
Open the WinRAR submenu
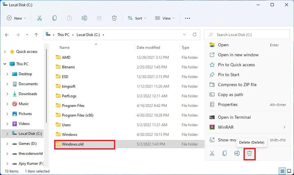pyautogui.click(x=248, y=127)
